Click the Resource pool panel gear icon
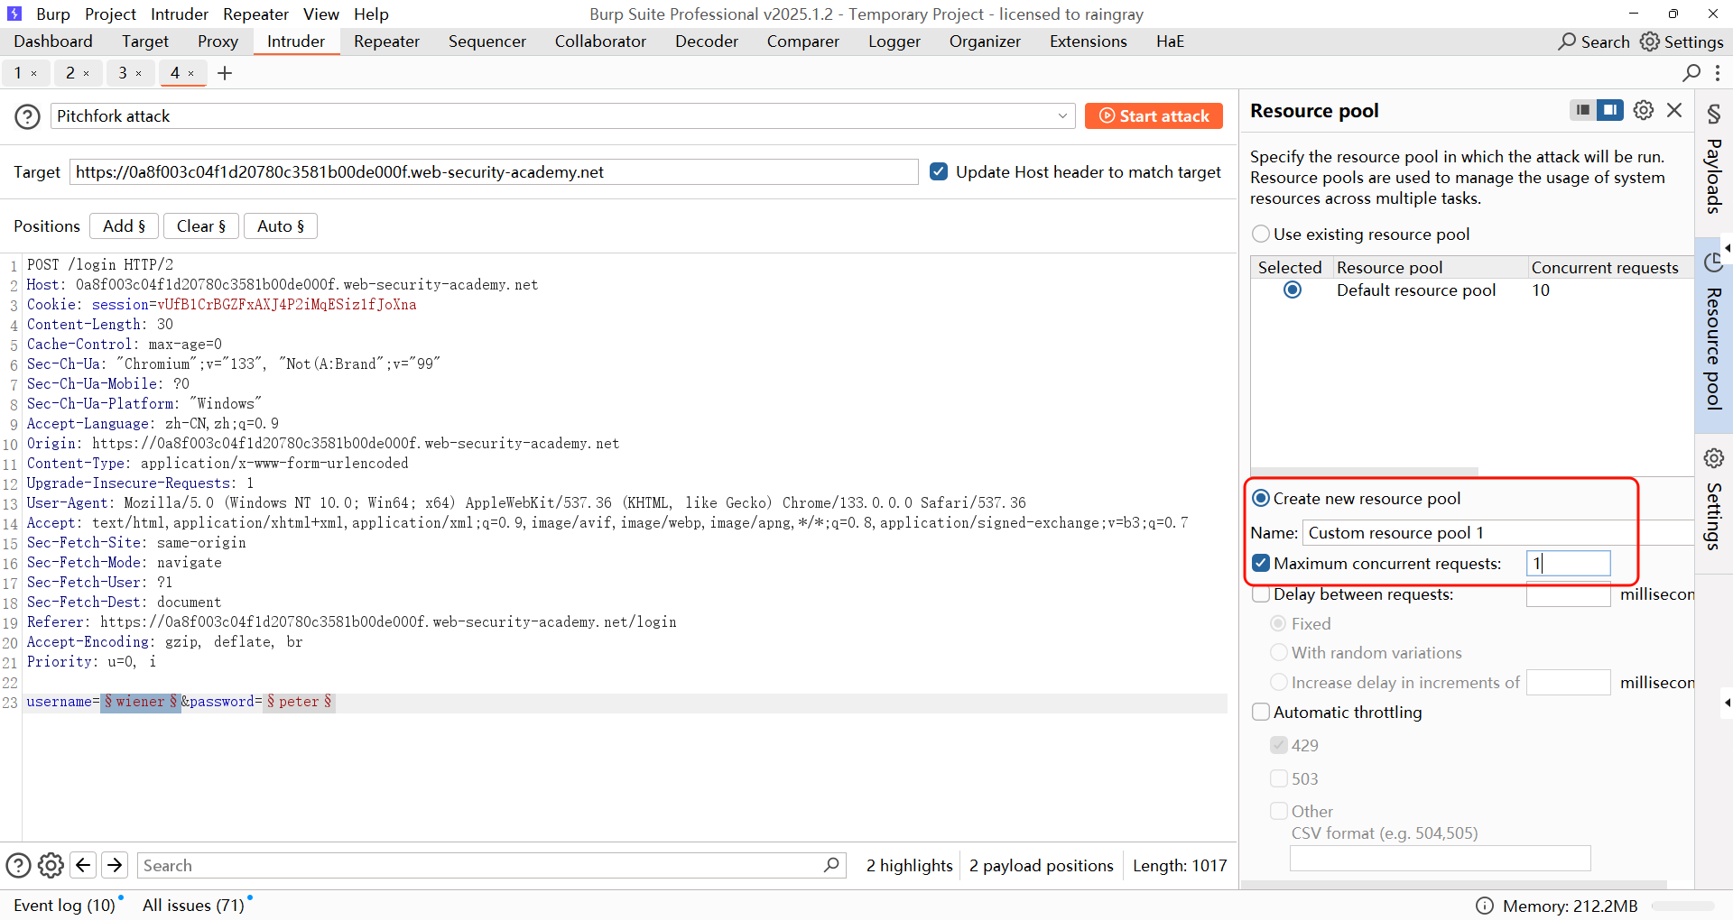 (1644, 110)
